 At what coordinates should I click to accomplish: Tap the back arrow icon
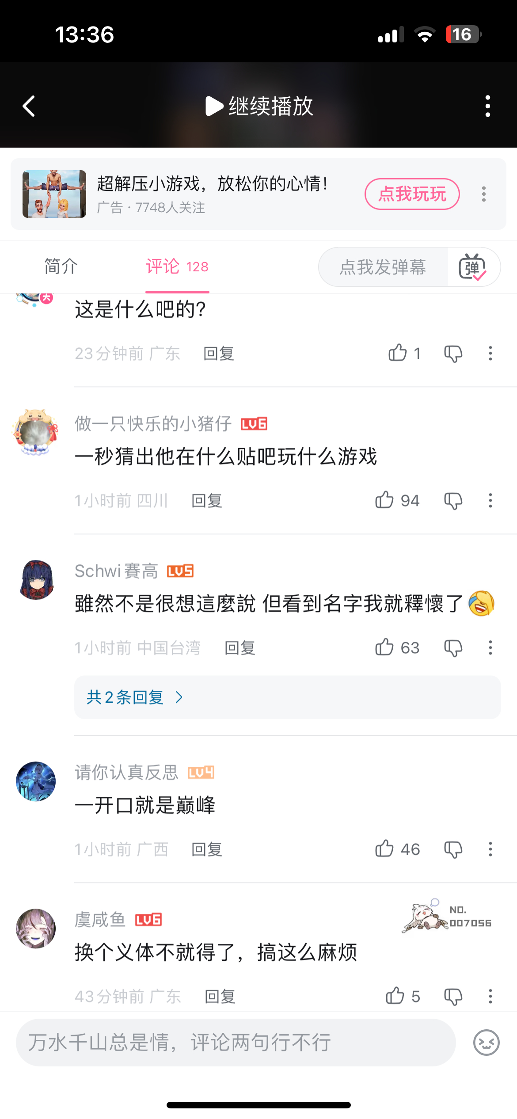point(29,107)
